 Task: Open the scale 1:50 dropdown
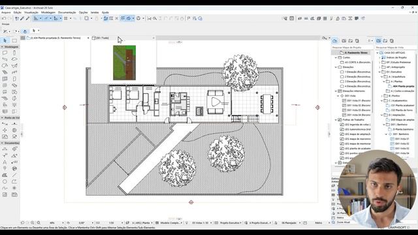point(122,223)
